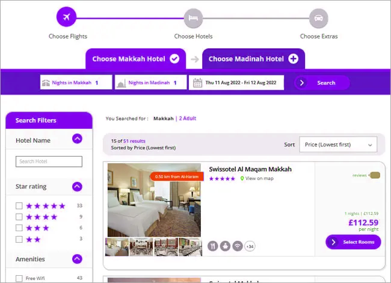This screenshot has width=391, height=283.
Task: Click the restaurant amenity icon for Swissotel
Action: tap(213, 246)
